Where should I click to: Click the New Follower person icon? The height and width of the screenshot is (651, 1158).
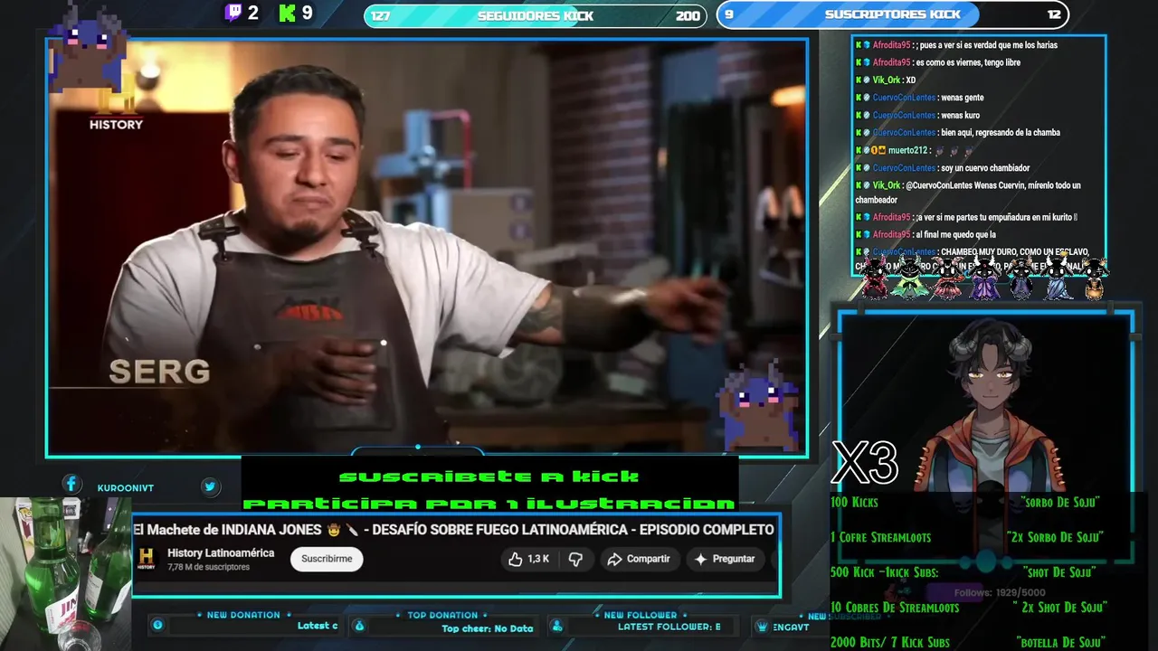point(557,626)
